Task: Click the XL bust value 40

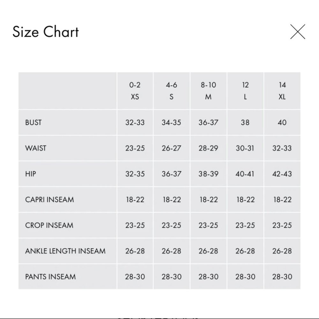Action: tap(282, 122)
